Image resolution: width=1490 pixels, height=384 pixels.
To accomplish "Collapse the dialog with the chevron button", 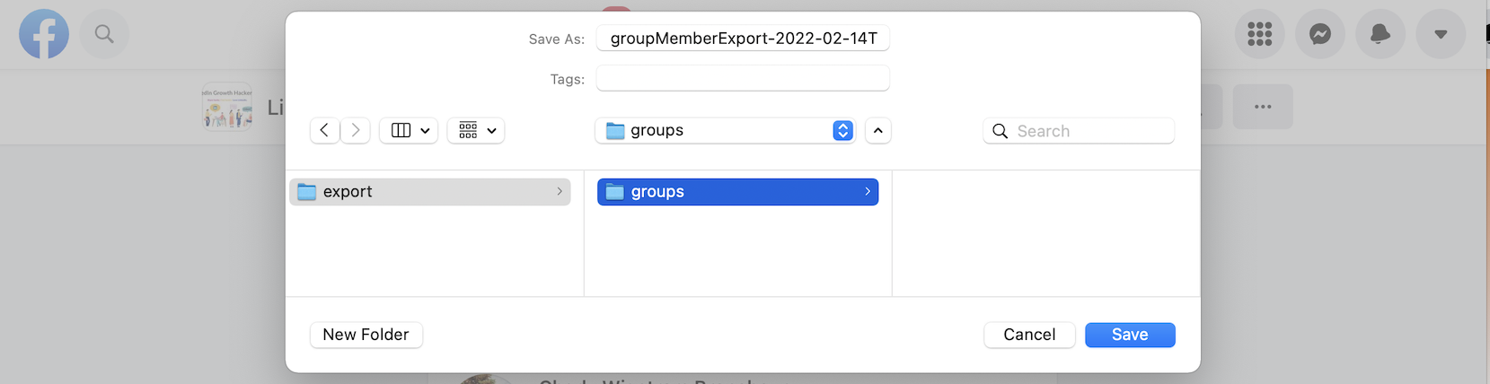I will (x=878, y=131).
